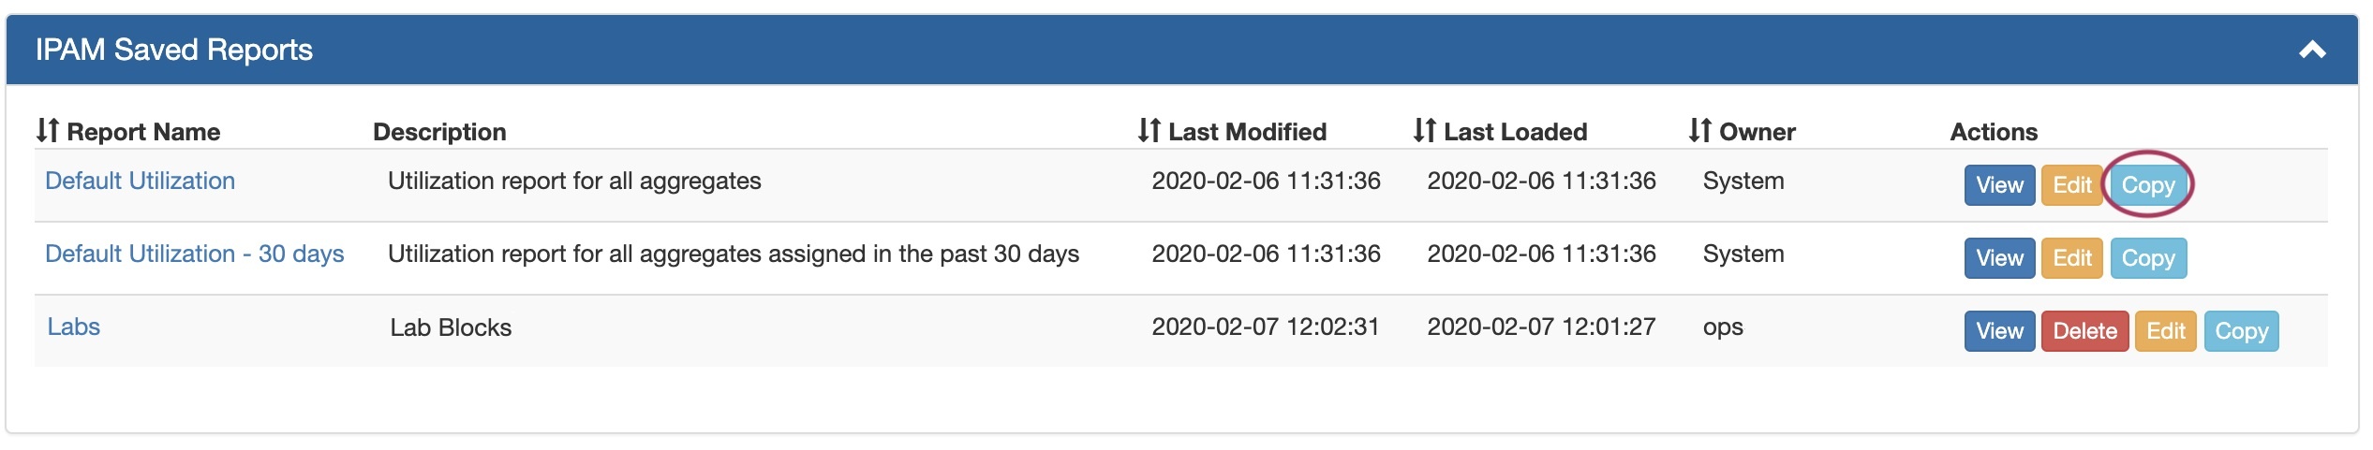Open the Default Utilization report link
Image resolution: width=2373 pixels, height=450 pixels.
point(140,181)
